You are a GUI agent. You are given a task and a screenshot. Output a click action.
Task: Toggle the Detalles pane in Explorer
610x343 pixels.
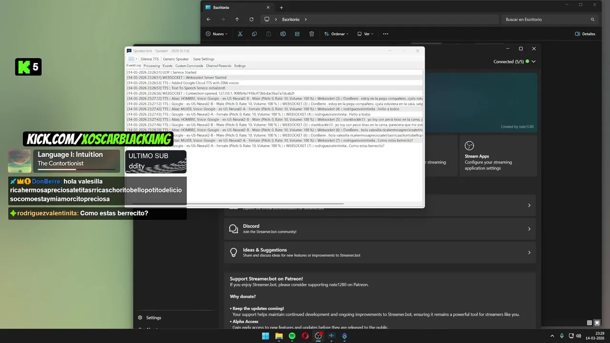585,34
